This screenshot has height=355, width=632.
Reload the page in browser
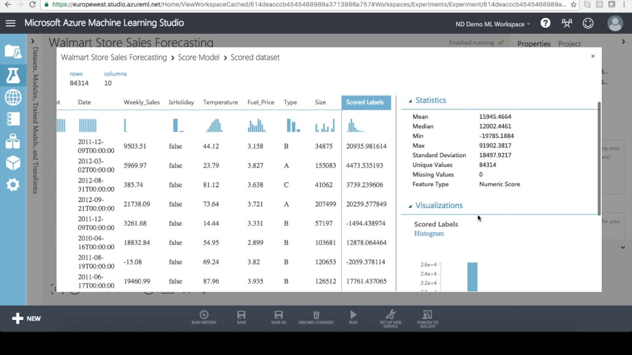point(33,4)
